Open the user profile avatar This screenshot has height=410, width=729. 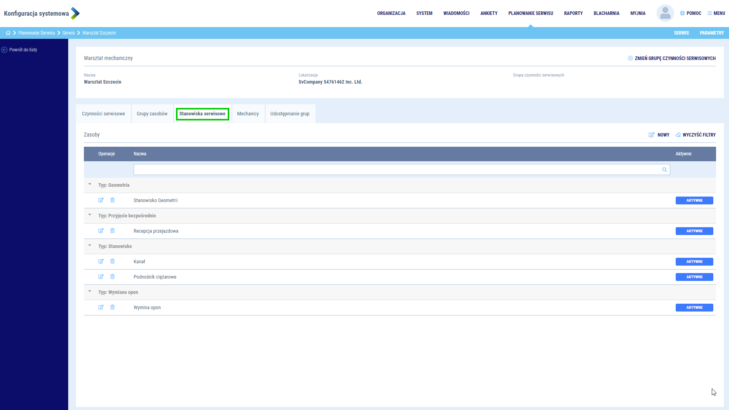pyautogui.click(x=665, y=13)
